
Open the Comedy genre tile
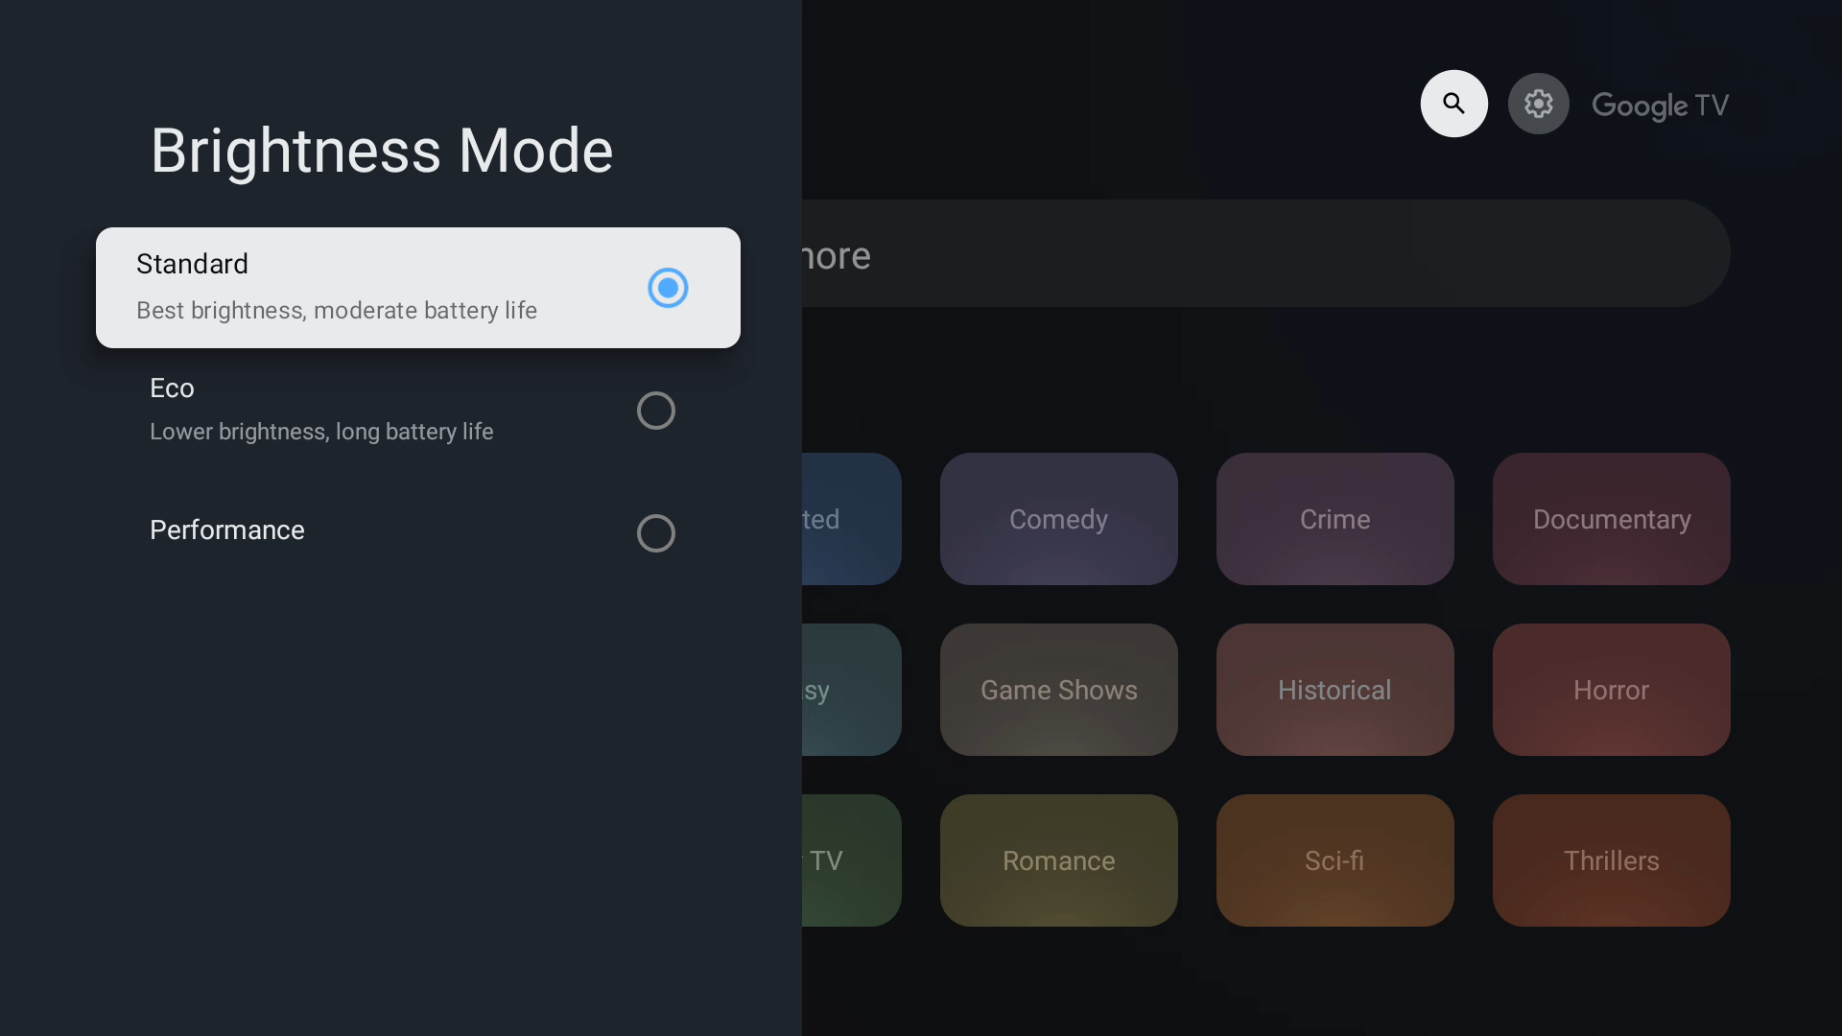(1058, 519)
